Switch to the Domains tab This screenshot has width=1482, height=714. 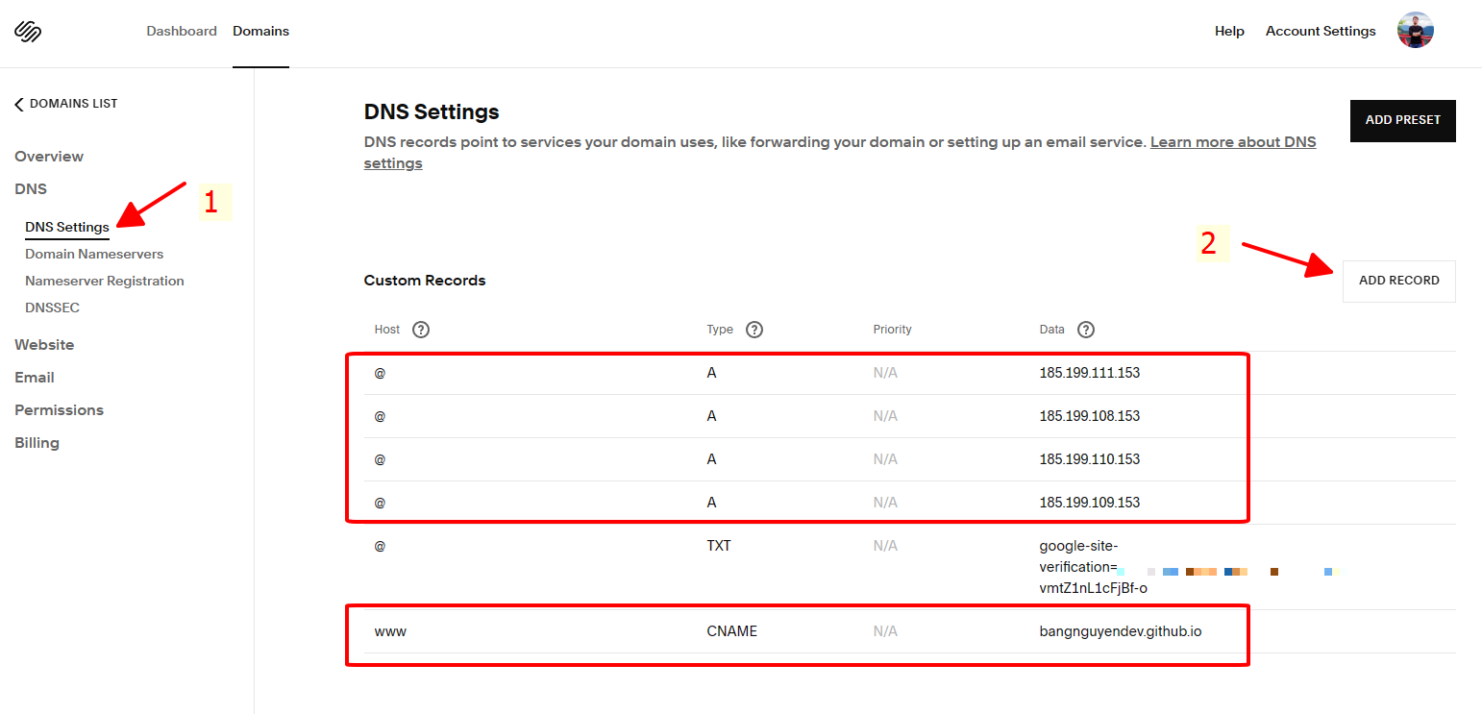[x=260, y=32]
